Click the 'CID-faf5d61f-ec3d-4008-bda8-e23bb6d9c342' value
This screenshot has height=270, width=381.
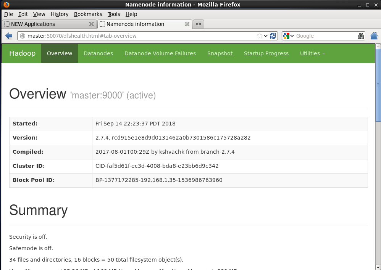157,166
